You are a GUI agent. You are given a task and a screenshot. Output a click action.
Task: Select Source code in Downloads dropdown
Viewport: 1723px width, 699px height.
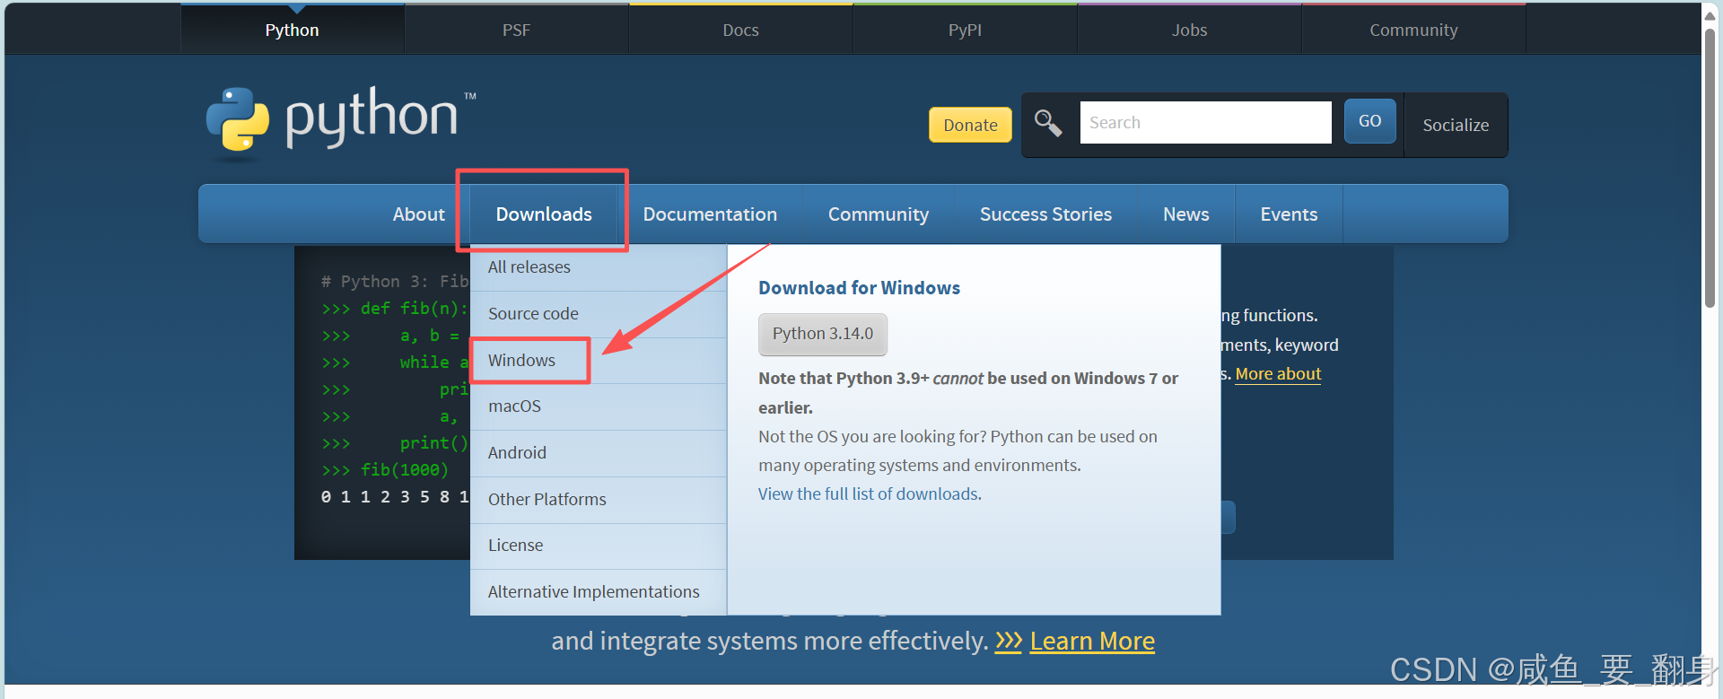598,314
